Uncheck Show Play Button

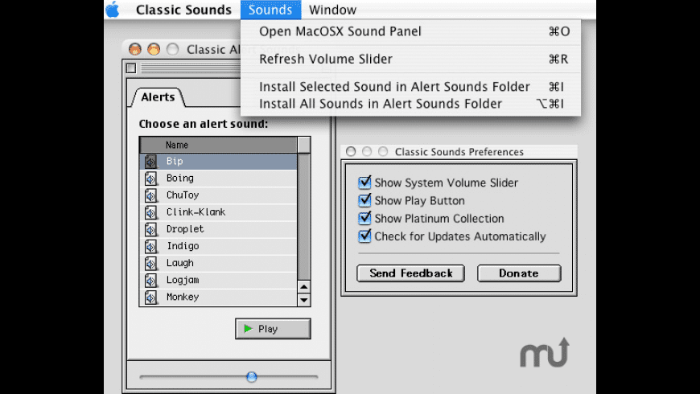click(364, 200)
